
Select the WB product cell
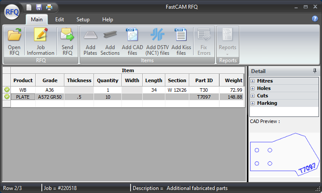click(x=23, y=90)
